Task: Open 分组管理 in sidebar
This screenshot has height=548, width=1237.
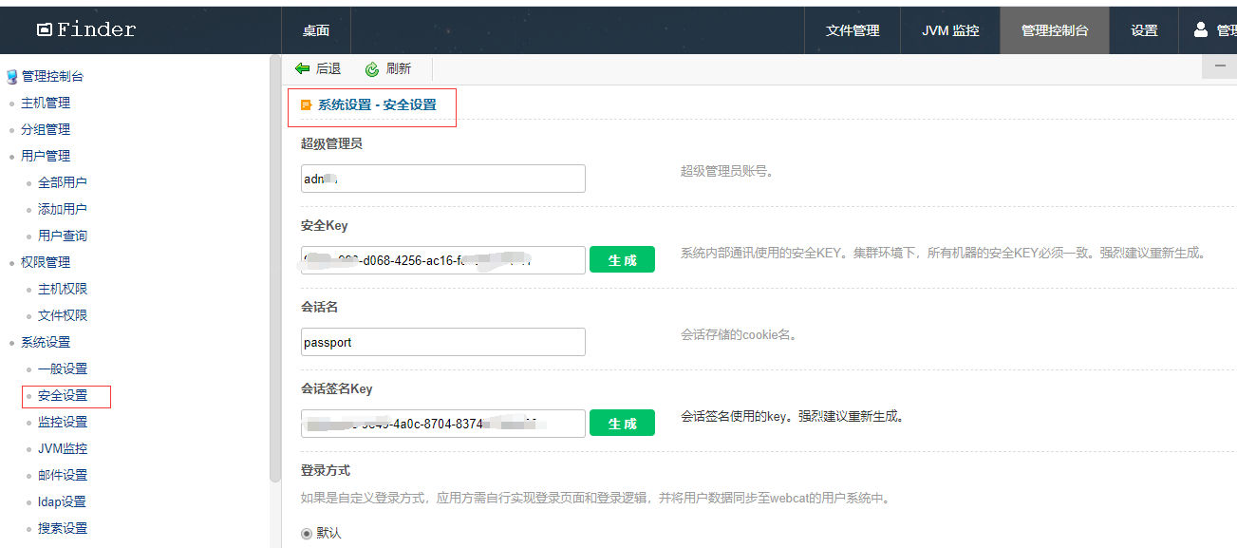Action: [46, 129]
